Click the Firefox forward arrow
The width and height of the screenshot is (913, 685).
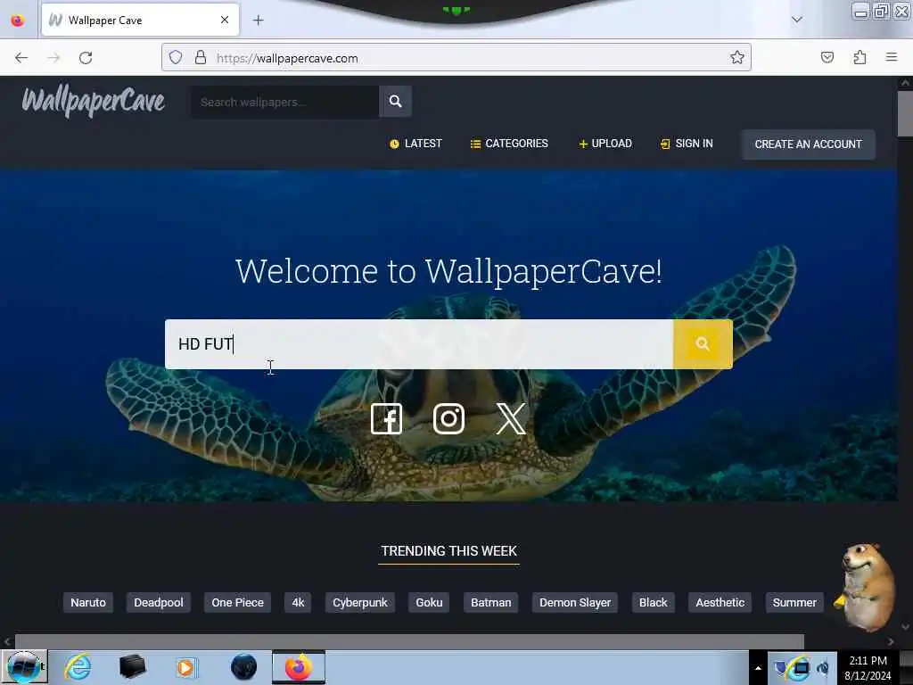pos(53,58)
